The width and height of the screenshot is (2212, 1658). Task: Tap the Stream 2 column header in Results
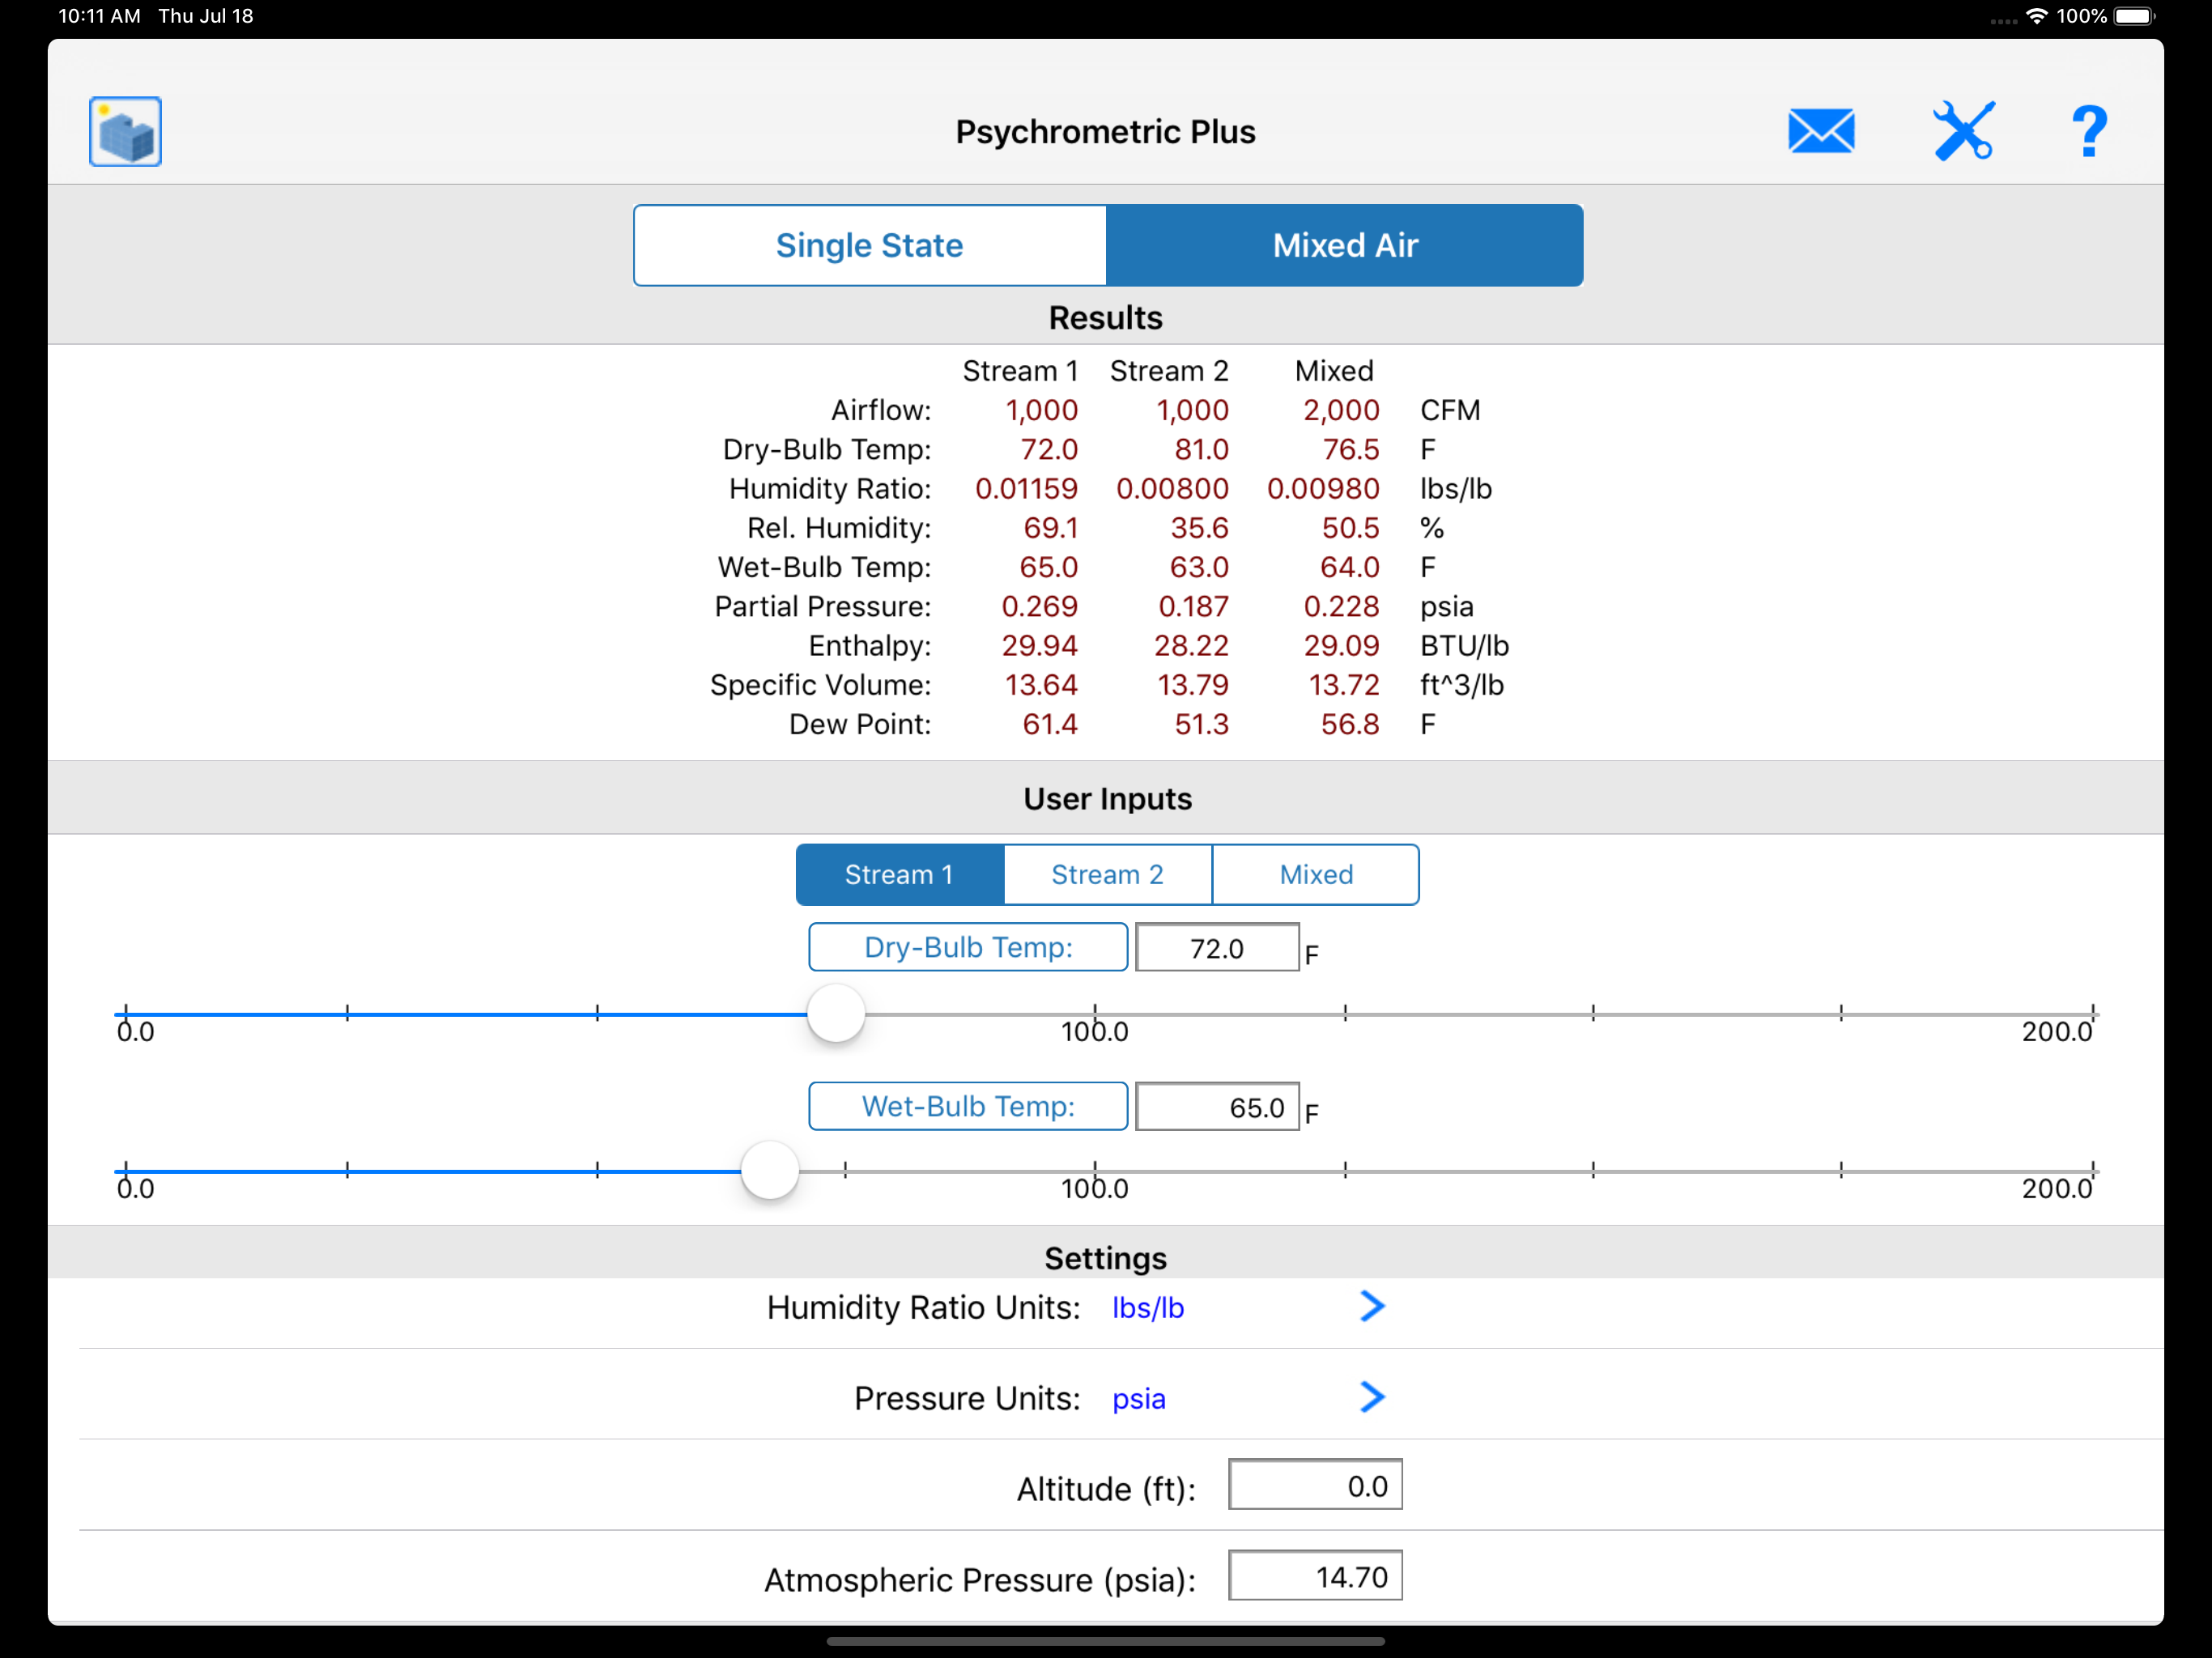click(x=1169, y=371)
